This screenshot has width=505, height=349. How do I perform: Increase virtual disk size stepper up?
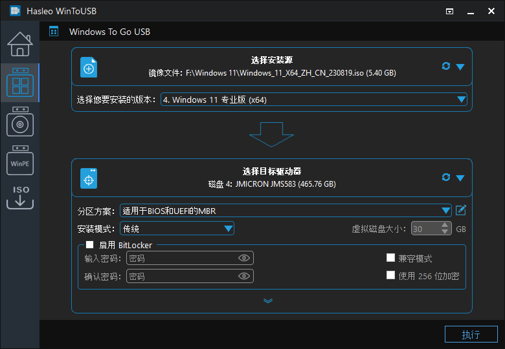445,226
